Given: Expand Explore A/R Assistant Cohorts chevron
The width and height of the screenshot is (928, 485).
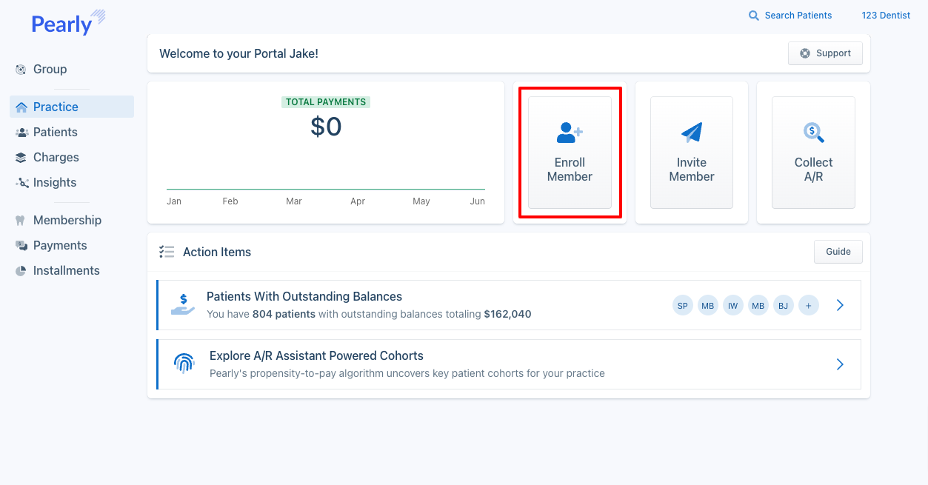Looking at the screenshot, I should pyautogui.click(x=840, y=364).
